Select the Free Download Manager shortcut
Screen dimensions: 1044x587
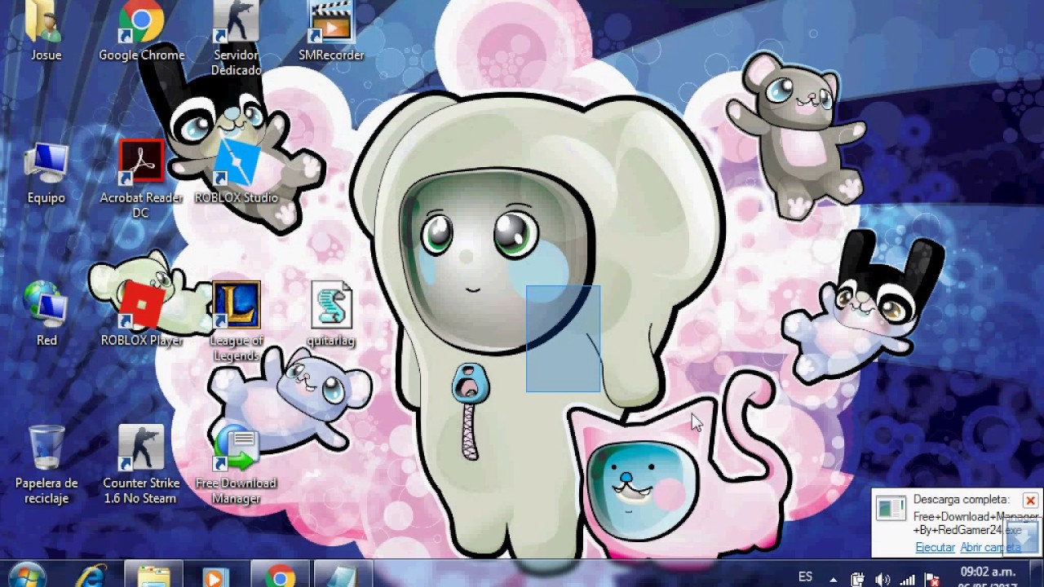point(236,465)
